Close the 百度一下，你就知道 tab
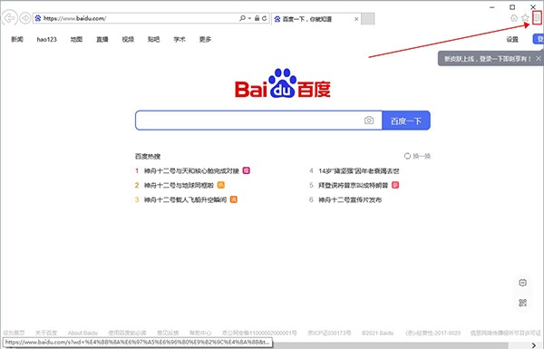Viewport: 544px width, 349px height. click(356, 19)
